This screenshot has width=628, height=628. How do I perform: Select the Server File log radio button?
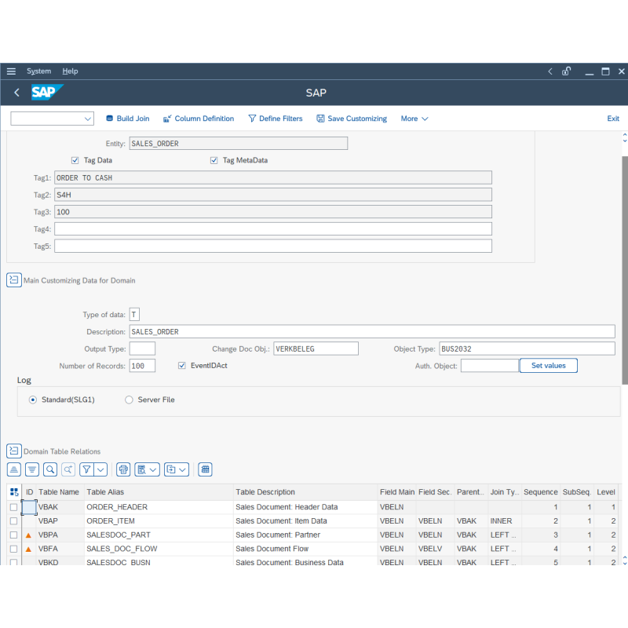129,400
